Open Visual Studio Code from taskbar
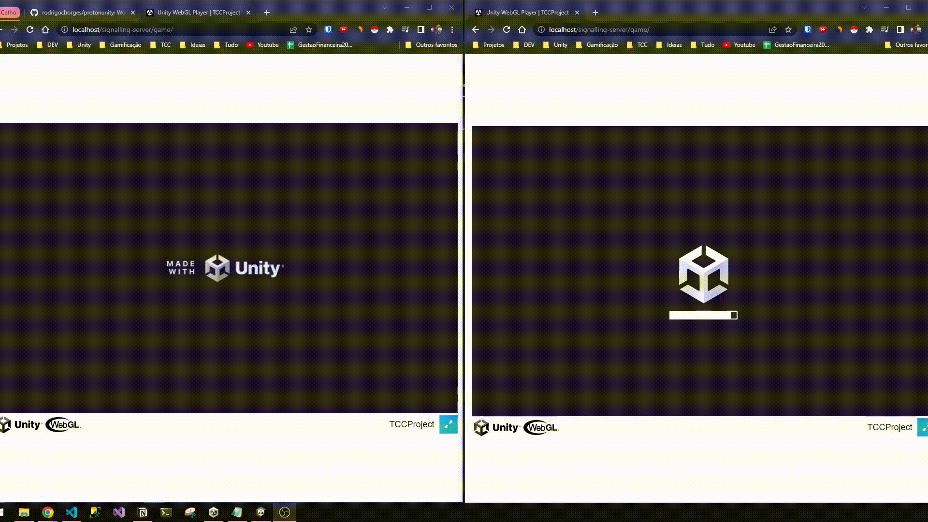Image resolution: width=928 pixels, height=522 pixels. (x=72, y=512)
